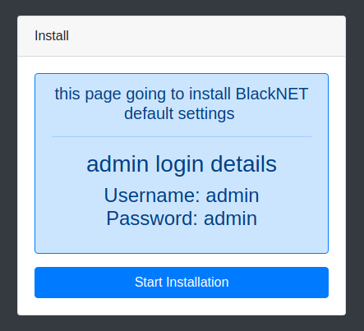Click the Start Installation button
The image size is (364, 331).
tap(182, 283)
